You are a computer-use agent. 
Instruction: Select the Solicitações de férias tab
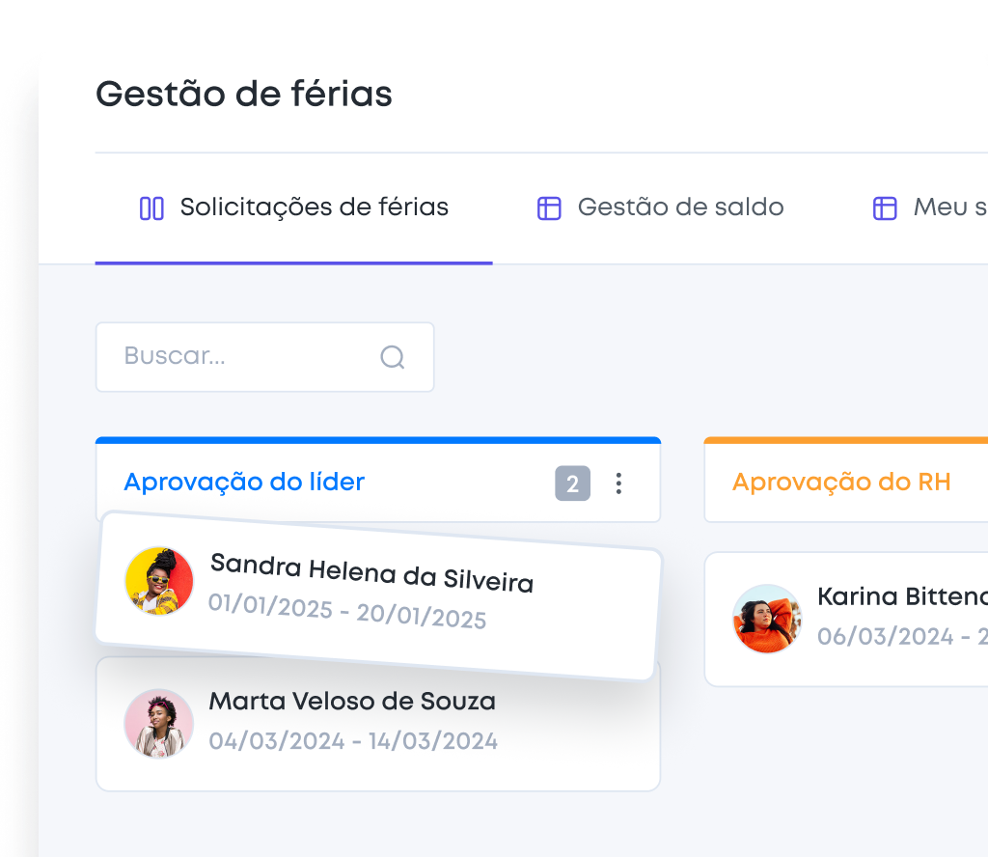(314, 207)
